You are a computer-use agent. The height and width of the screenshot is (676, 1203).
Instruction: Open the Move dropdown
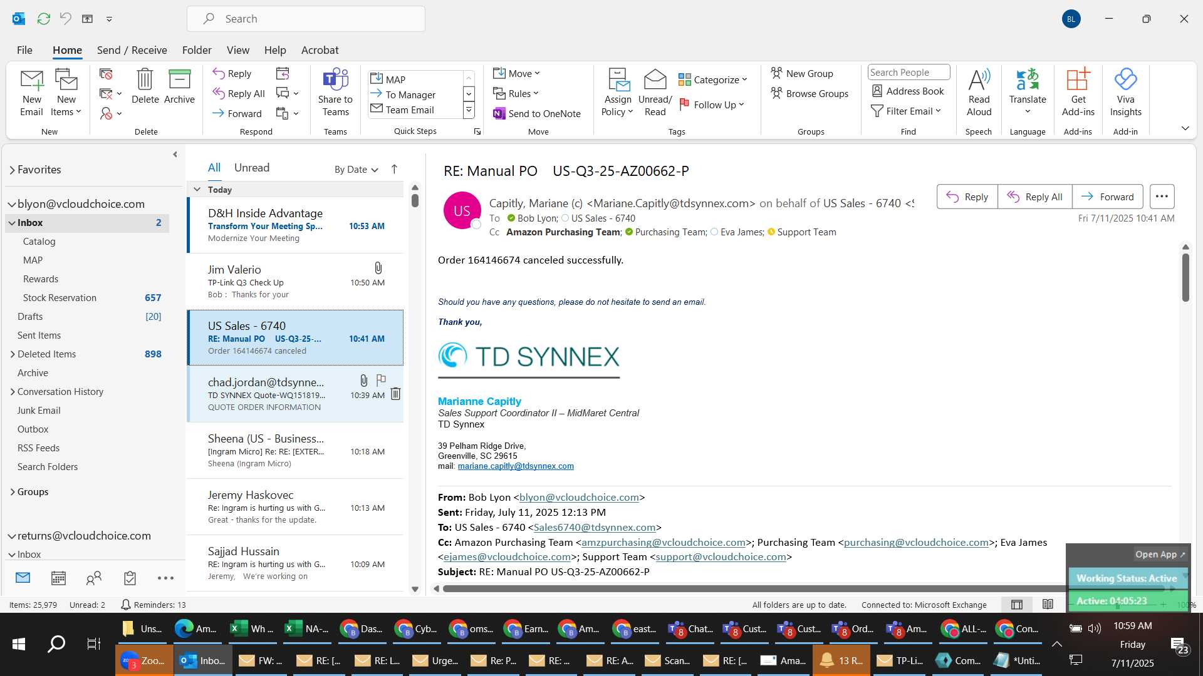click(516, 73)
